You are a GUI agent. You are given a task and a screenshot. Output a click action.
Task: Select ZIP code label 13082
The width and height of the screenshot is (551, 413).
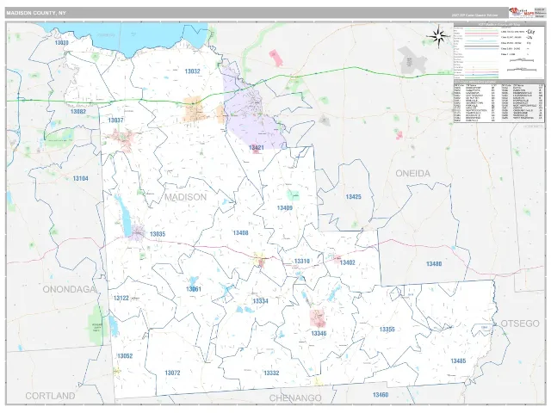click(x=78, y=111)
